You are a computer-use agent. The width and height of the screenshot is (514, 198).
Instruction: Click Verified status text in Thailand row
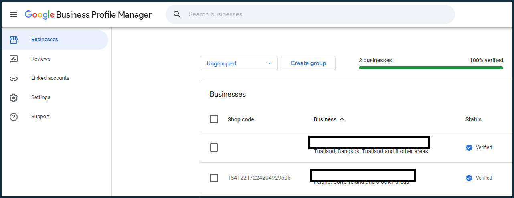484,147
